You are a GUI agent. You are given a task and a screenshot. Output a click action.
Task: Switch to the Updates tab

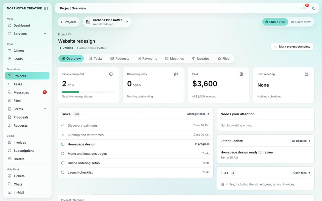201,58
